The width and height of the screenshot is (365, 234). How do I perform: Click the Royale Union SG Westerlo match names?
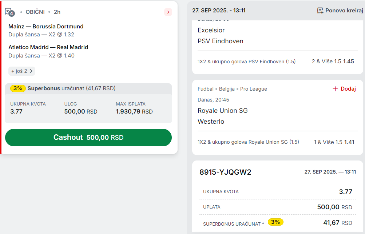coord(223,116)
